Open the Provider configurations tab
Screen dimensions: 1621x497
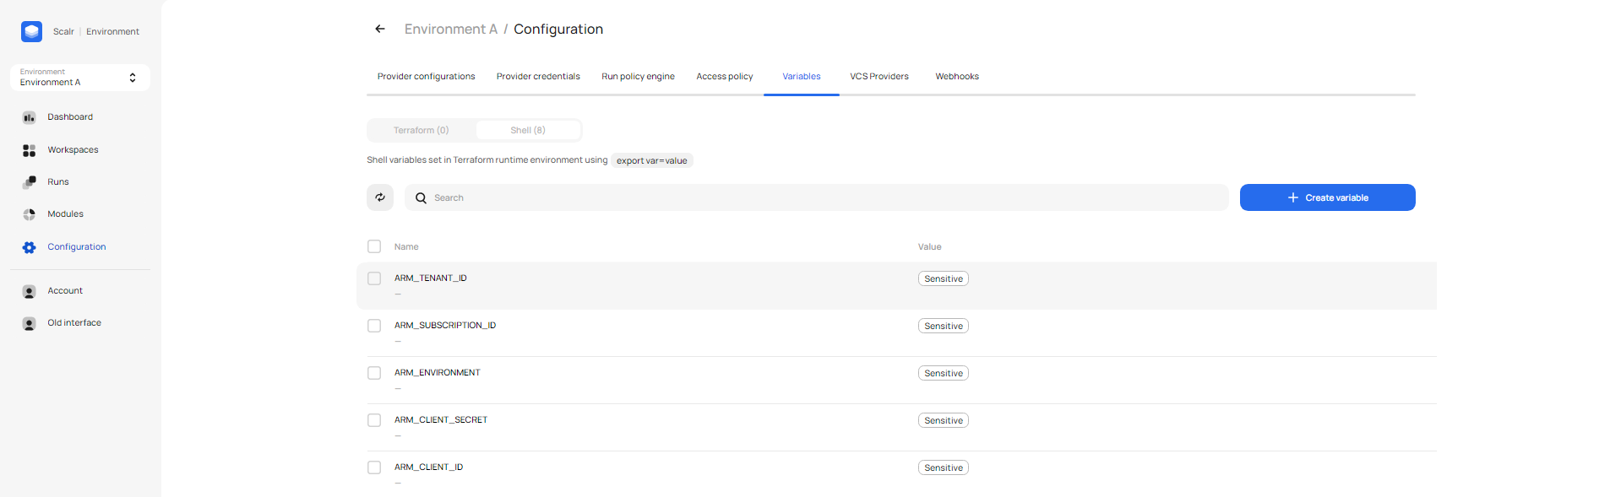click(x=426, y=77)
